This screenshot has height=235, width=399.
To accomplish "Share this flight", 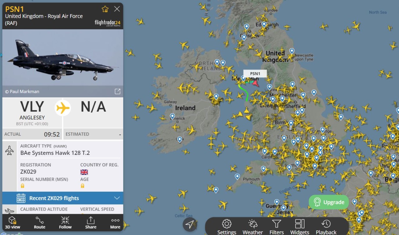I will coord(91,223).
